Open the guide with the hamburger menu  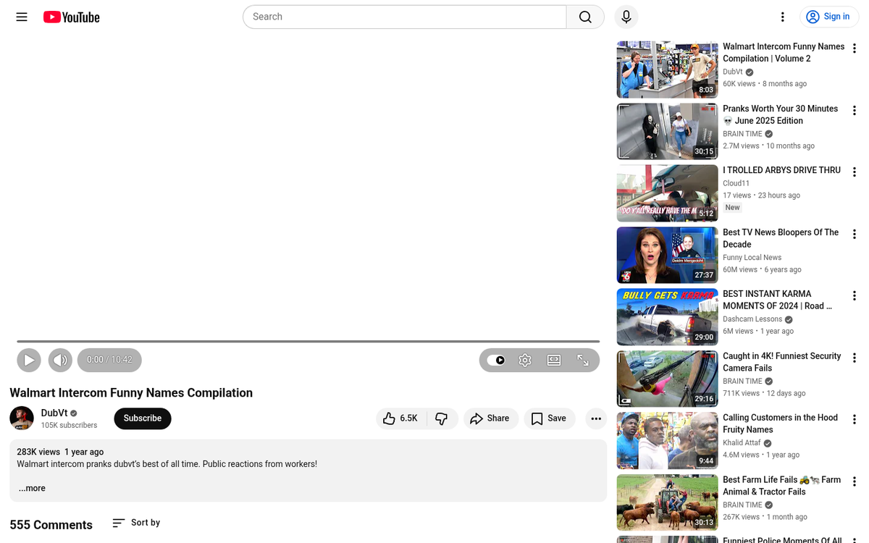coord(21,17)
